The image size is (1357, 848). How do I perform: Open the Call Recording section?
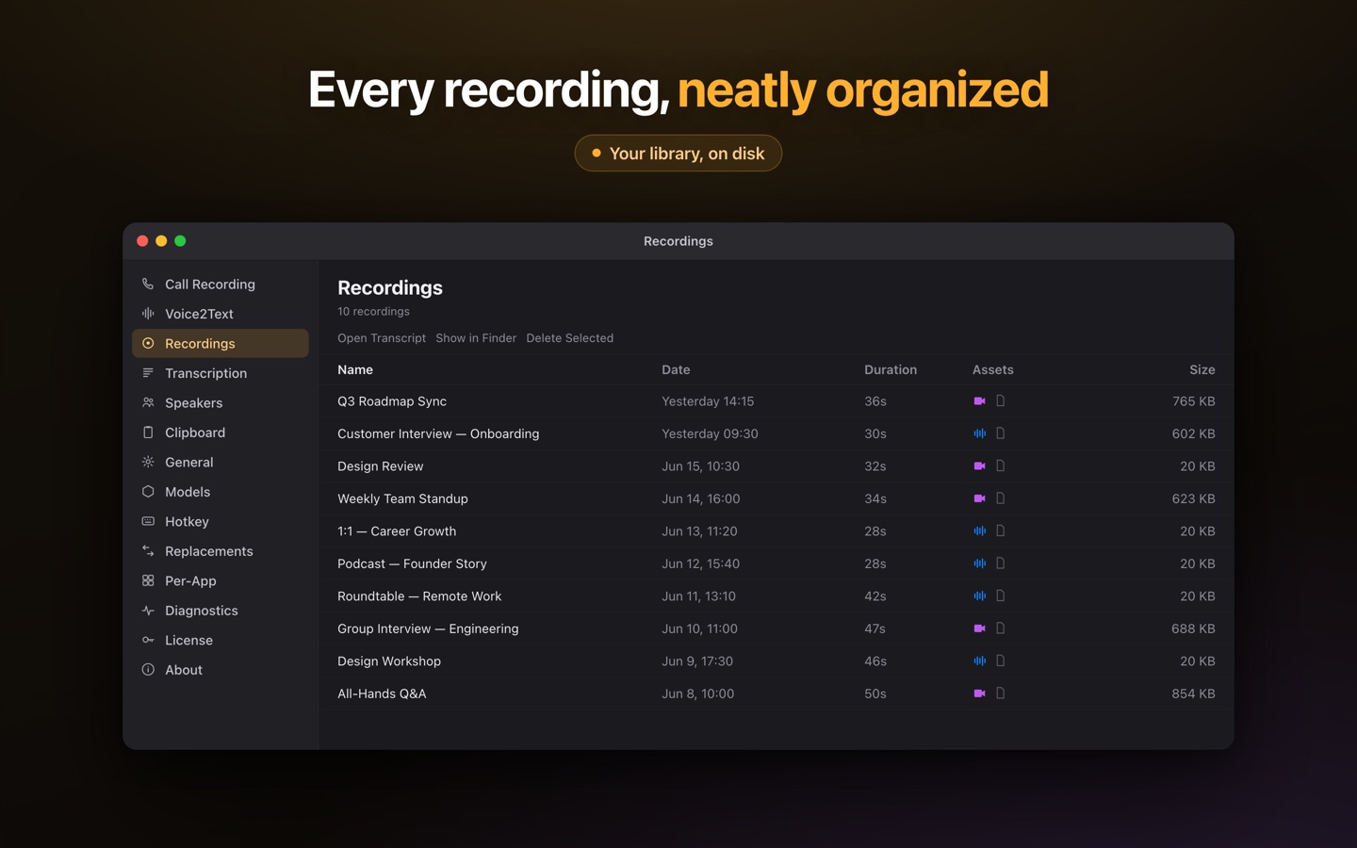tap(221, 285)
